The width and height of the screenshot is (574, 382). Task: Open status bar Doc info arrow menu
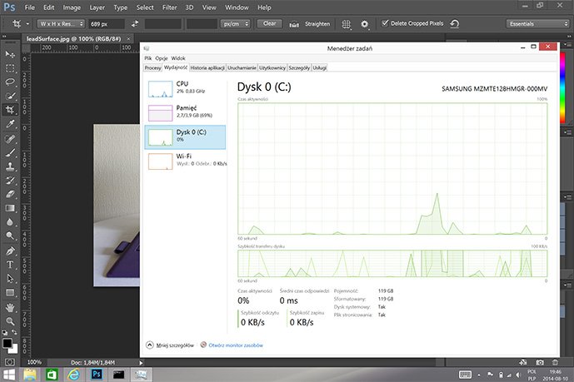(x=141, y=363)
